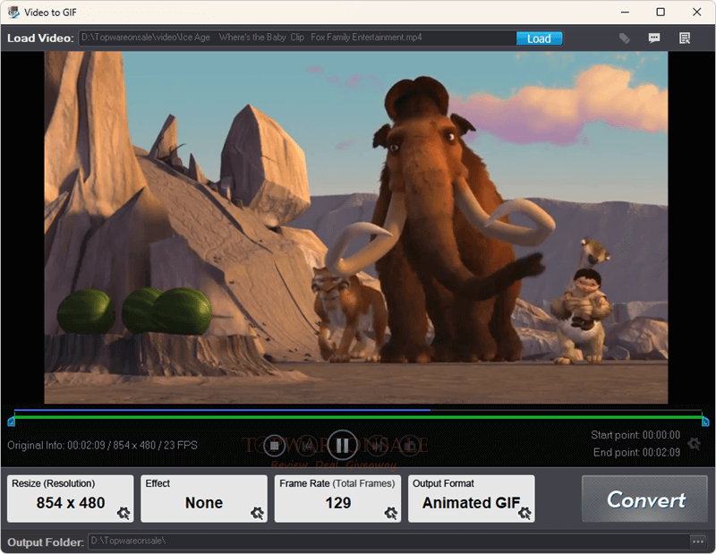This screenshot has width=716, height=554.
Task: Browse output folder with ellipsis button
Action: tap(698, 541)
